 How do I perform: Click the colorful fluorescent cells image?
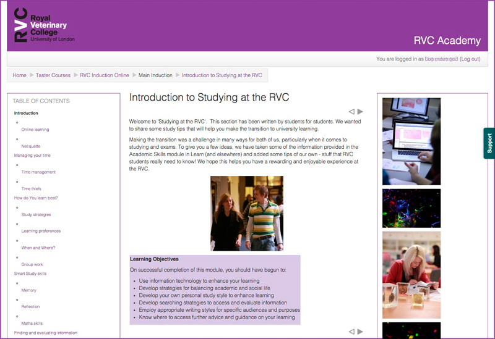tap(411, 208)
